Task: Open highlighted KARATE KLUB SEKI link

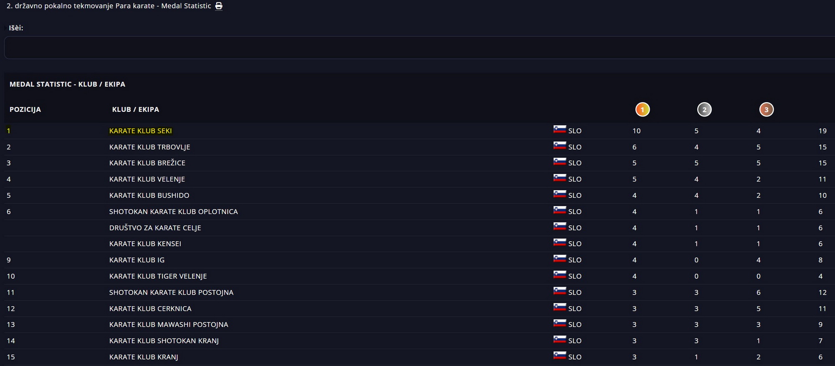Action: [140, 131]
